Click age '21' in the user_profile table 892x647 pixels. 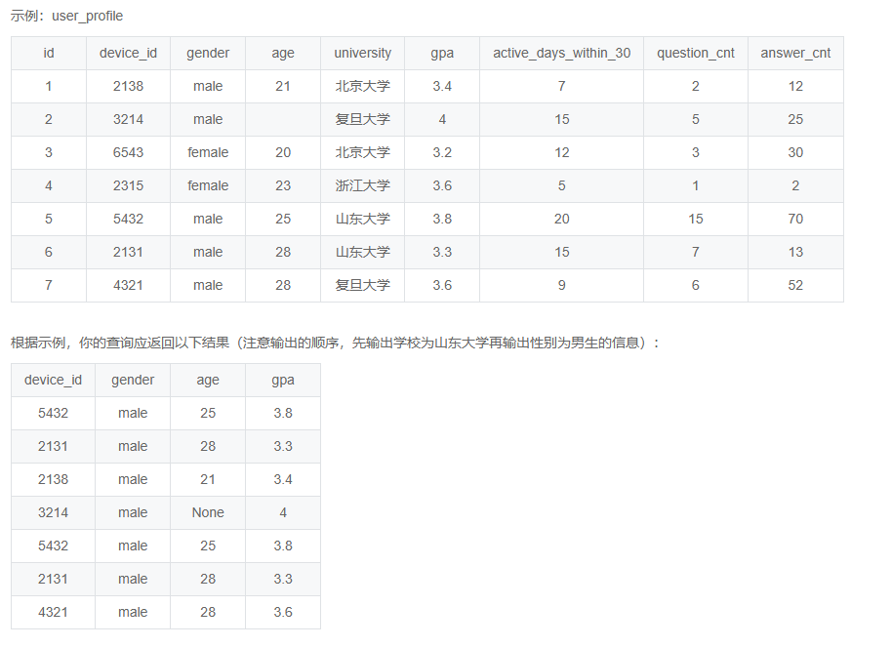point(283,86)
